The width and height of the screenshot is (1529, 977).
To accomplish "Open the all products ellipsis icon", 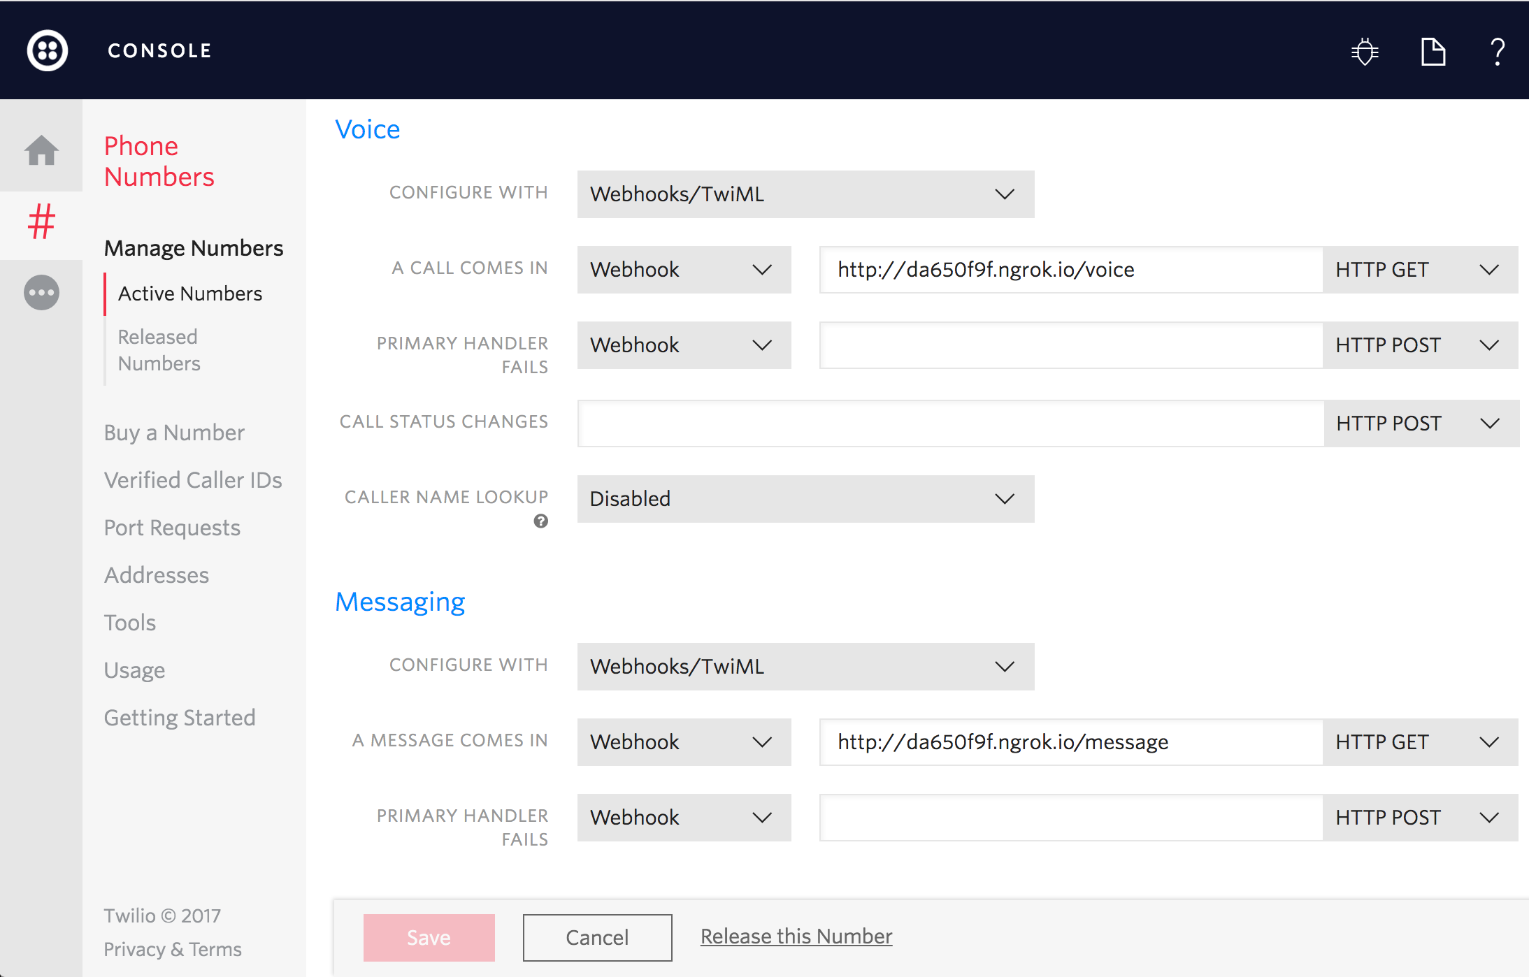I will 41,292.
